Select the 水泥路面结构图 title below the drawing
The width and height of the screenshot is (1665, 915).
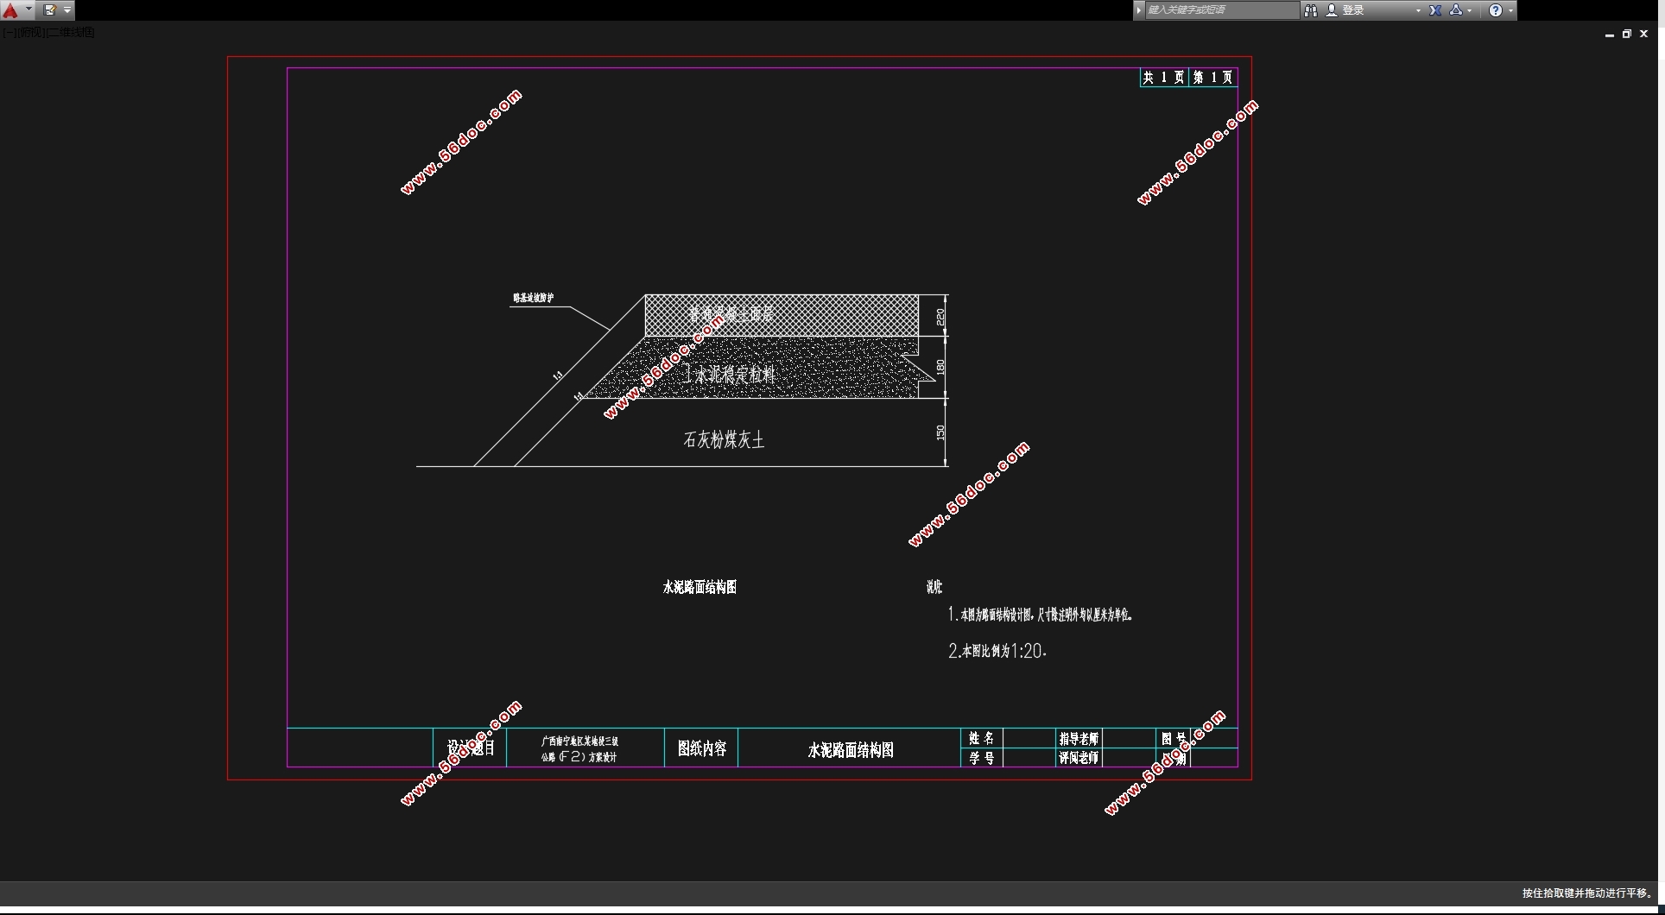pyautogui.click(x=700, y=587)
